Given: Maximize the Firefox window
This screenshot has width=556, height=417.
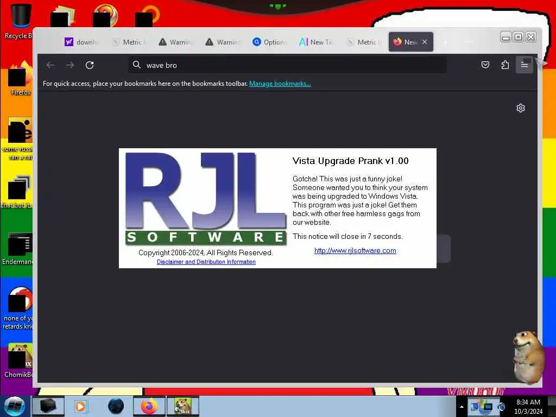Looking at the screenshot, I should point(518,37).
